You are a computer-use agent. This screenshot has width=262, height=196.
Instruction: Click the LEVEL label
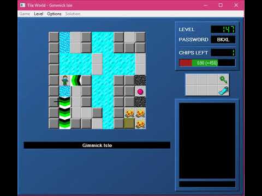(x=187, y=29)
